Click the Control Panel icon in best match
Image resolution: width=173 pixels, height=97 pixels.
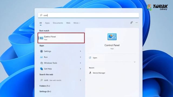point(41,38)
